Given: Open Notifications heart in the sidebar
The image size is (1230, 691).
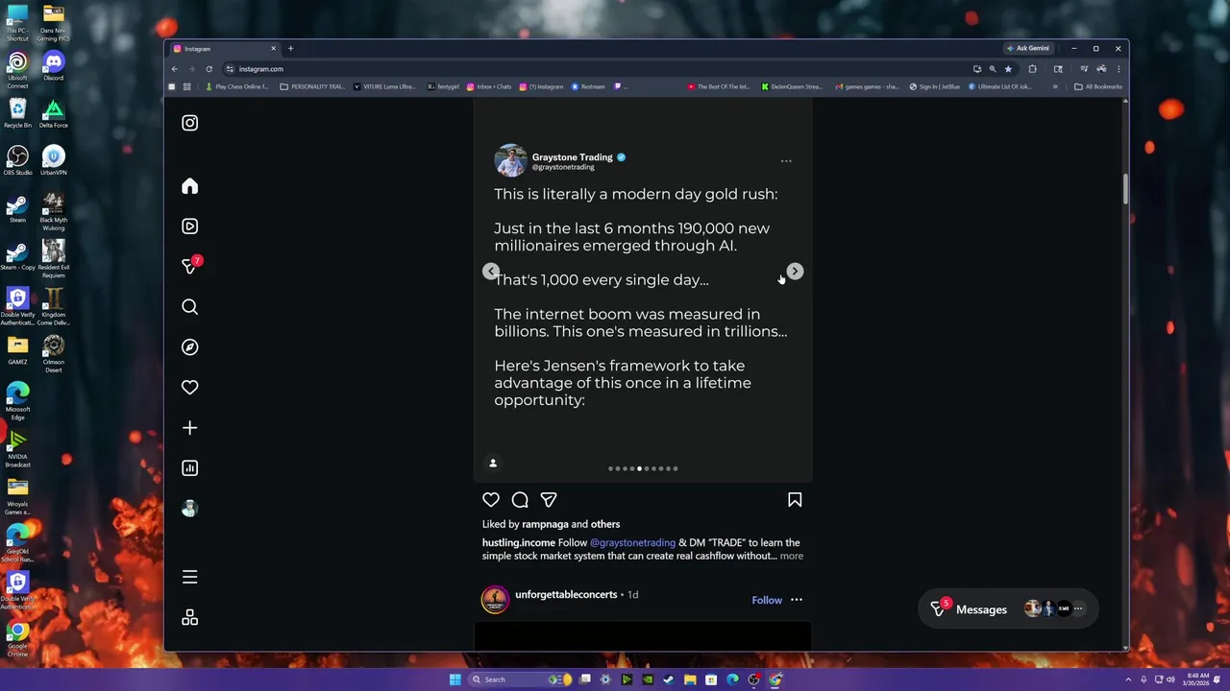Looking at the screenshot, I should click(190, 388).
